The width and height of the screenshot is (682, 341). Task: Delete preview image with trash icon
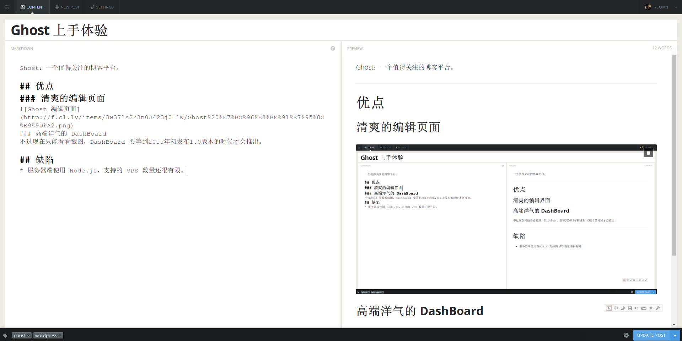click(648, 153)
